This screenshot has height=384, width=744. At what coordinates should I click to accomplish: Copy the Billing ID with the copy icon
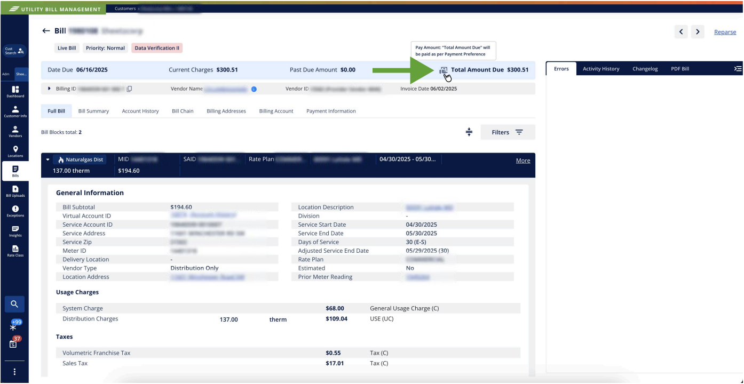tap(130, 89)
